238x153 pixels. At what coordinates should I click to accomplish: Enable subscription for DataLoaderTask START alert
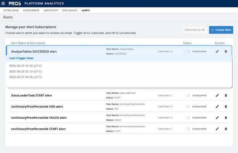point(187,95)
